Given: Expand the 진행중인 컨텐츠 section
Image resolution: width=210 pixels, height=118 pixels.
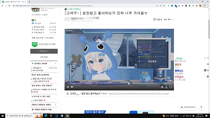Looking at the screenshot, I should pyautogui.click(x=56, y=105).
